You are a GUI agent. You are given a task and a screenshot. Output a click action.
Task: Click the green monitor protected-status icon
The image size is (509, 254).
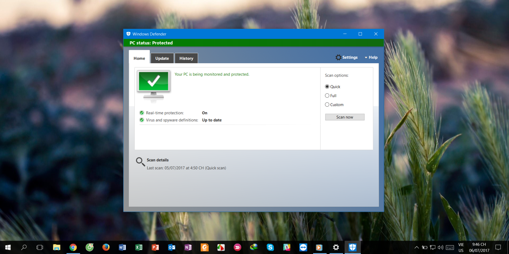coord(154,86)
